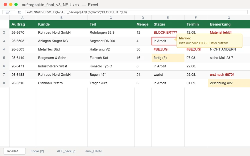Select cell with order 26-6503
Screen dimensions: 250x156
pos(23,49)
